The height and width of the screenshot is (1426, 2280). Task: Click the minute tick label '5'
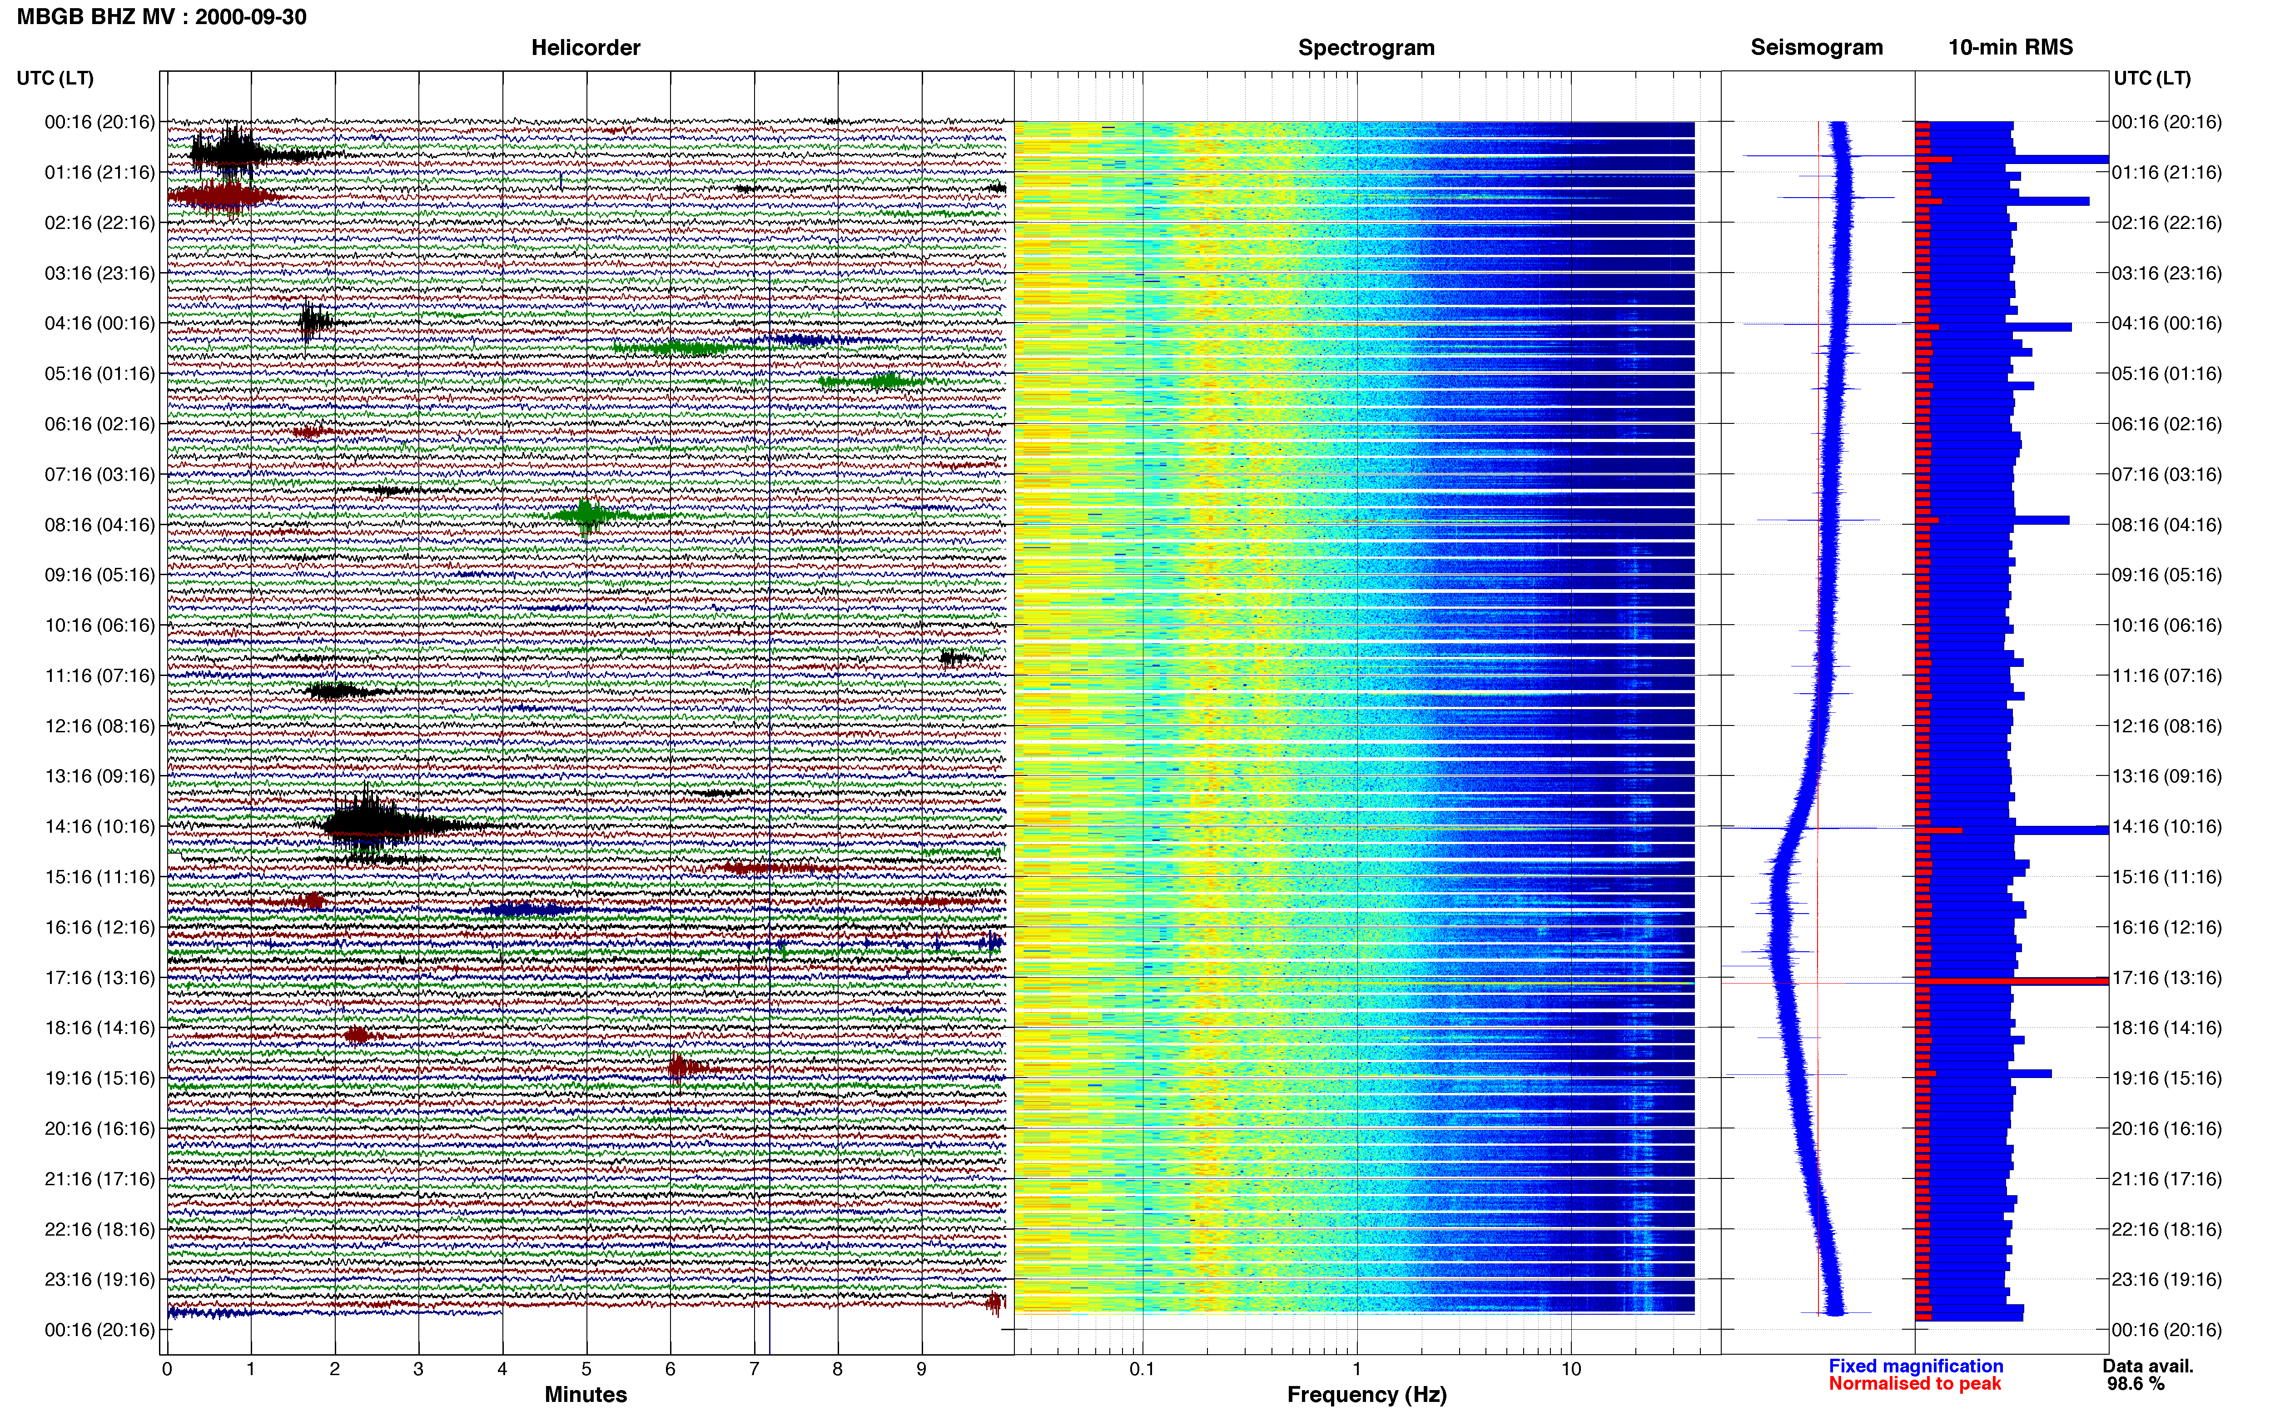tap(586, 1369)
